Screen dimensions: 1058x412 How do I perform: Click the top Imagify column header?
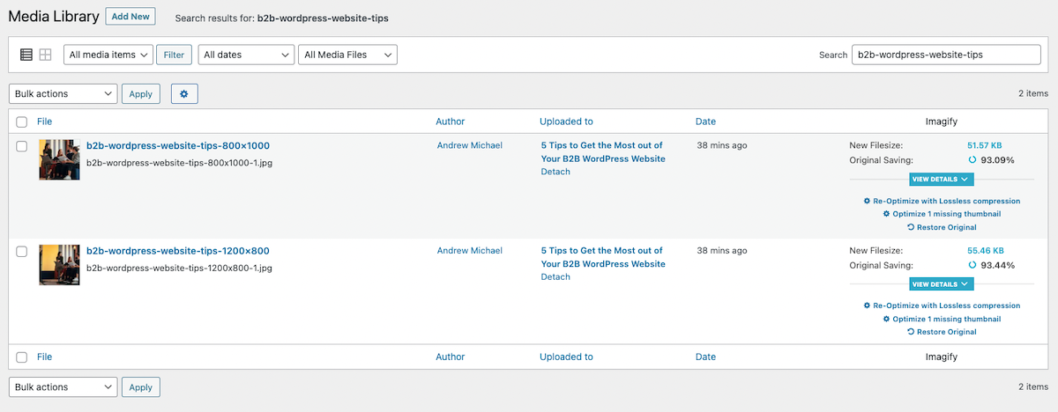click(941, 121)
